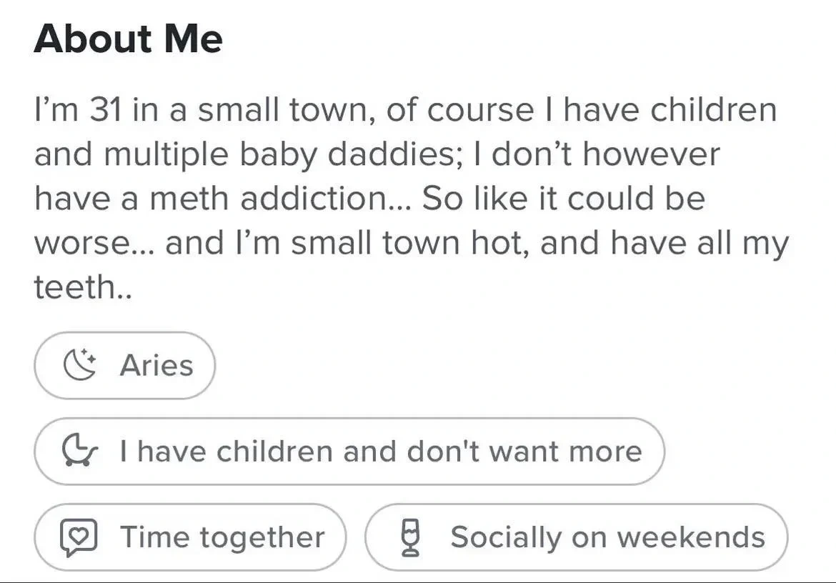This screenshot has height=583, width=836.
Task: Expand the About Me section
Action: [130, 39]
